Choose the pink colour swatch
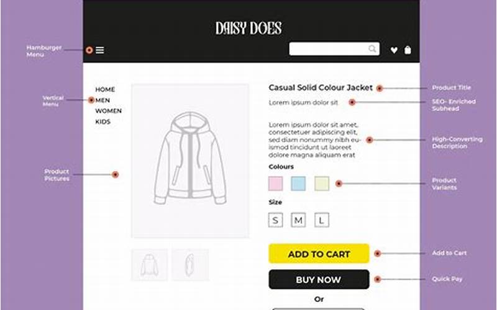 [x=275, y=184]
